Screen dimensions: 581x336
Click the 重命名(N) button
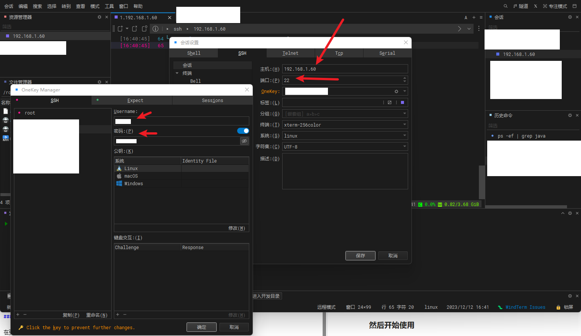(x=97, y=315)
